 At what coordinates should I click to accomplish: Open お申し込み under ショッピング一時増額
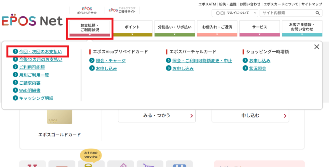point(260,61)
